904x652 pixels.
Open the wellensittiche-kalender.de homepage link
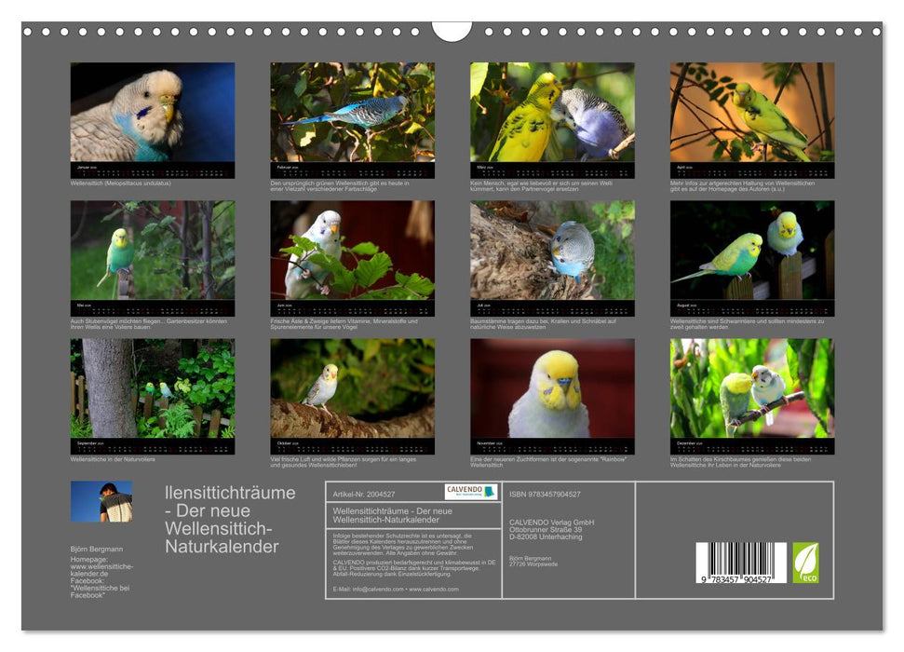[101, 570]
